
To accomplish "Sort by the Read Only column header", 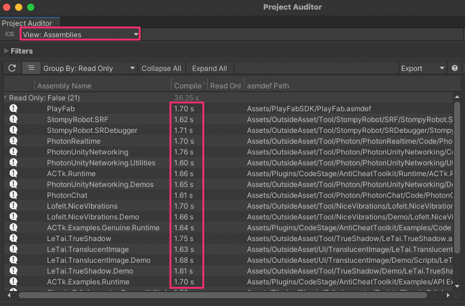I will click(x=225, y=86).
